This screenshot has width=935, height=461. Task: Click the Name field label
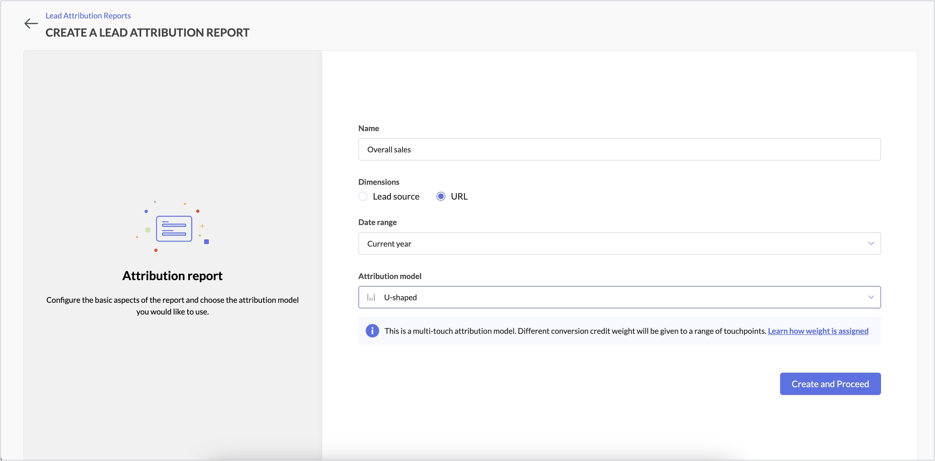coord(369,128)
